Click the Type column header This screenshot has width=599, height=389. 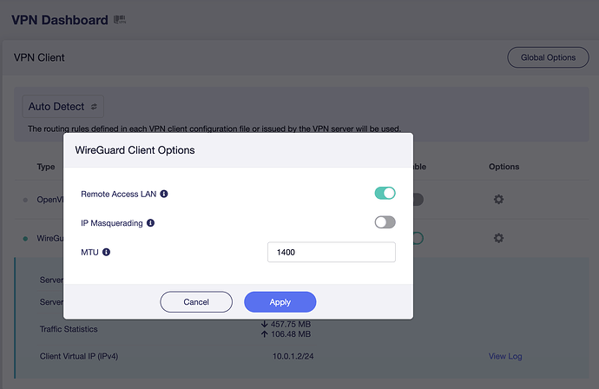(46, 167)
